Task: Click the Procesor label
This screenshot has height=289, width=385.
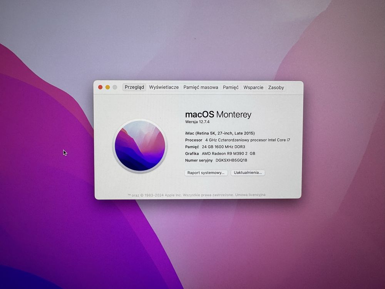Action: click(194, 140)
